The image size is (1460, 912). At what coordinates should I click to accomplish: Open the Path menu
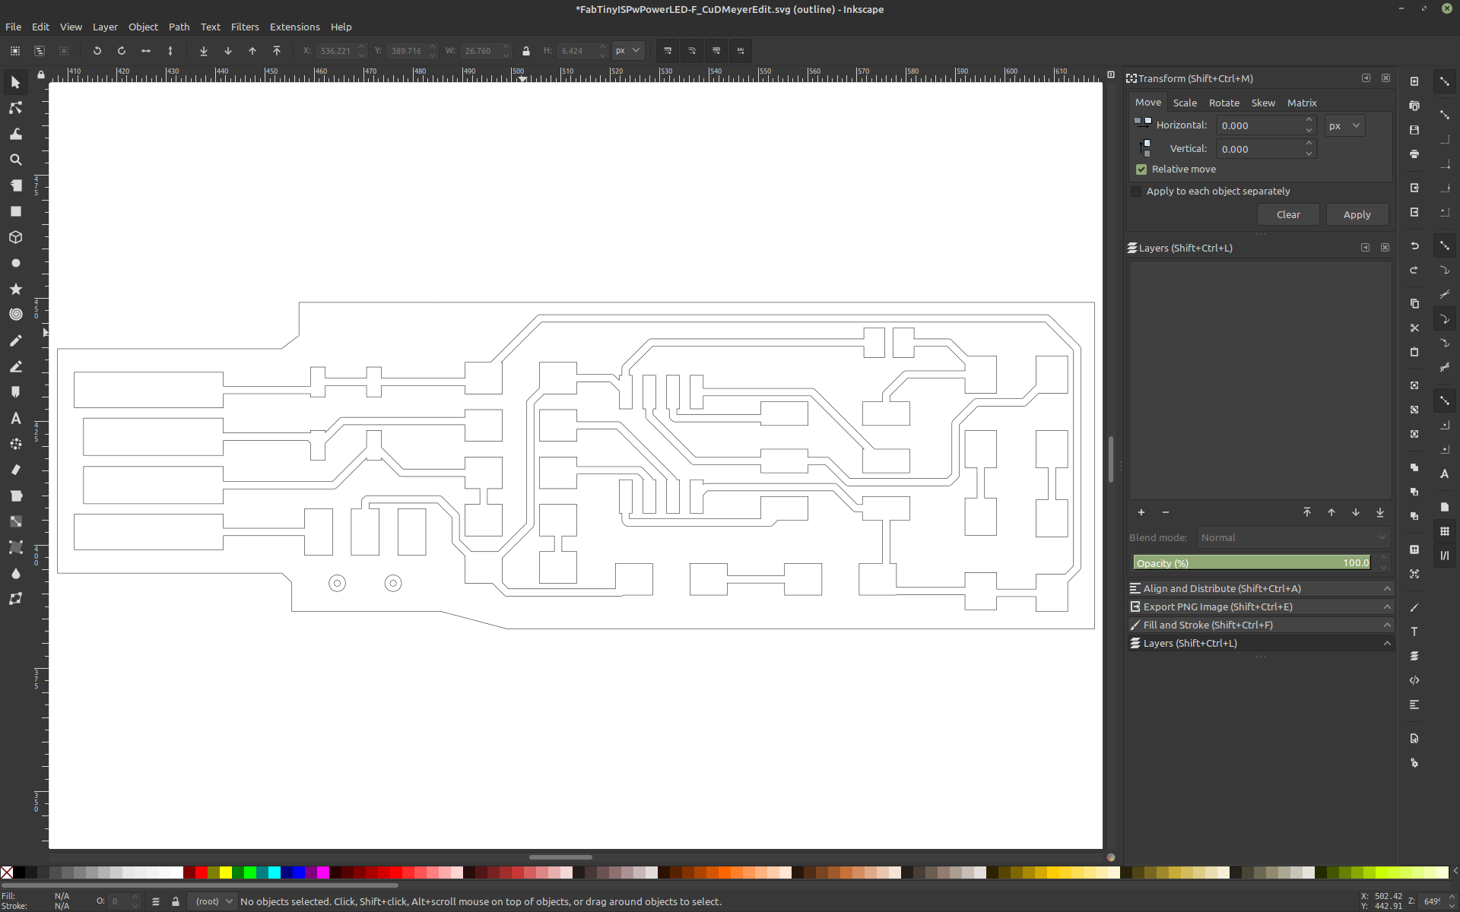tap(179, 27)
